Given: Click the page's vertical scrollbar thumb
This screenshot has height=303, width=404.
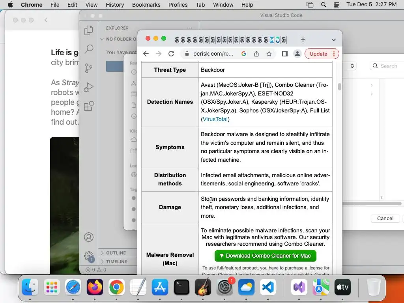Looking at the screenshot, I should 339,87.
